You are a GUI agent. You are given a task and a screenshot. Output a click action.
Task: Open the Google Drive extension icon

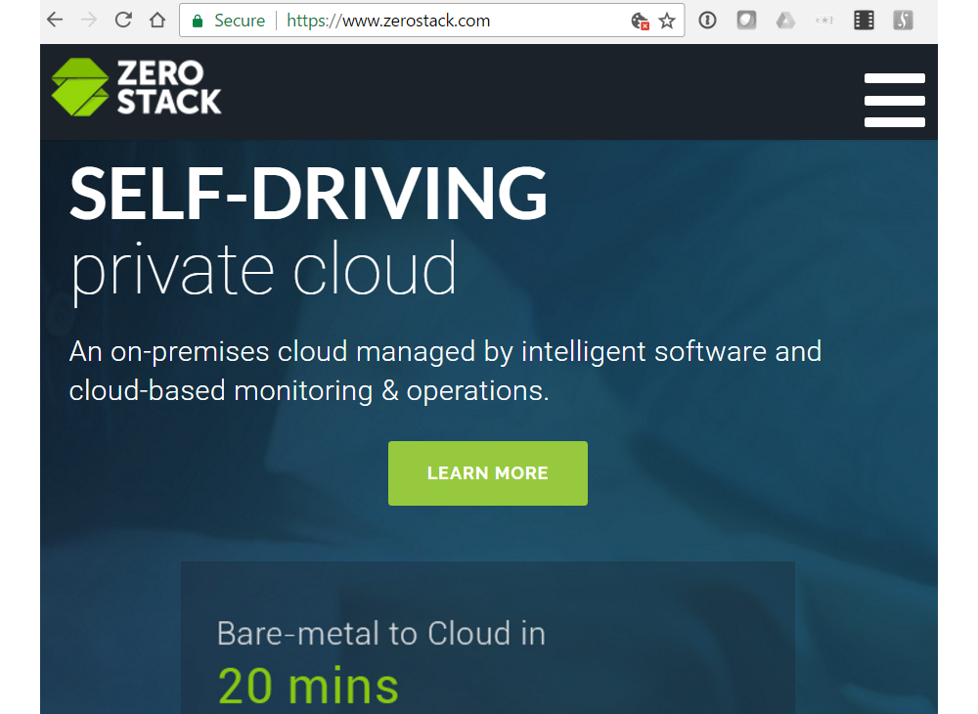point(785,21)
